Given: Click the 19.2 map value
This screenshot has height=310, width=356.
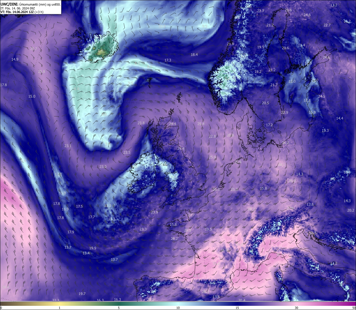Looking at the screenshot, I should (x=258, y=71).
